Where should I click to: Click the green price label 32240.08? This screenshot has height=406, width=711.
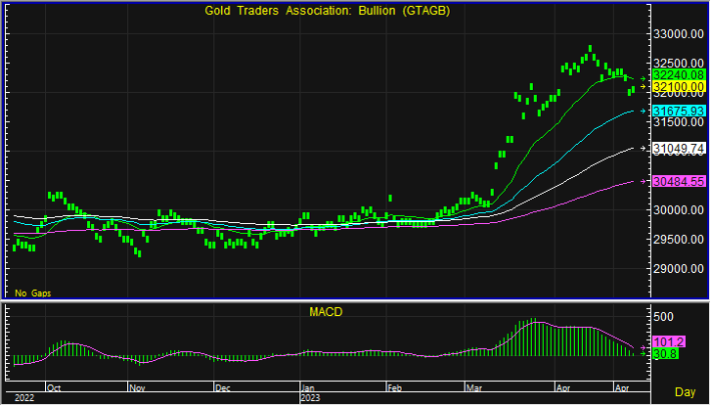point(679,75)
